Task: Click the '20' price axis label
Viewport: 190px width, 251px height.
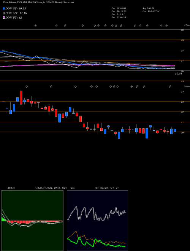Action: coord(182,30)
